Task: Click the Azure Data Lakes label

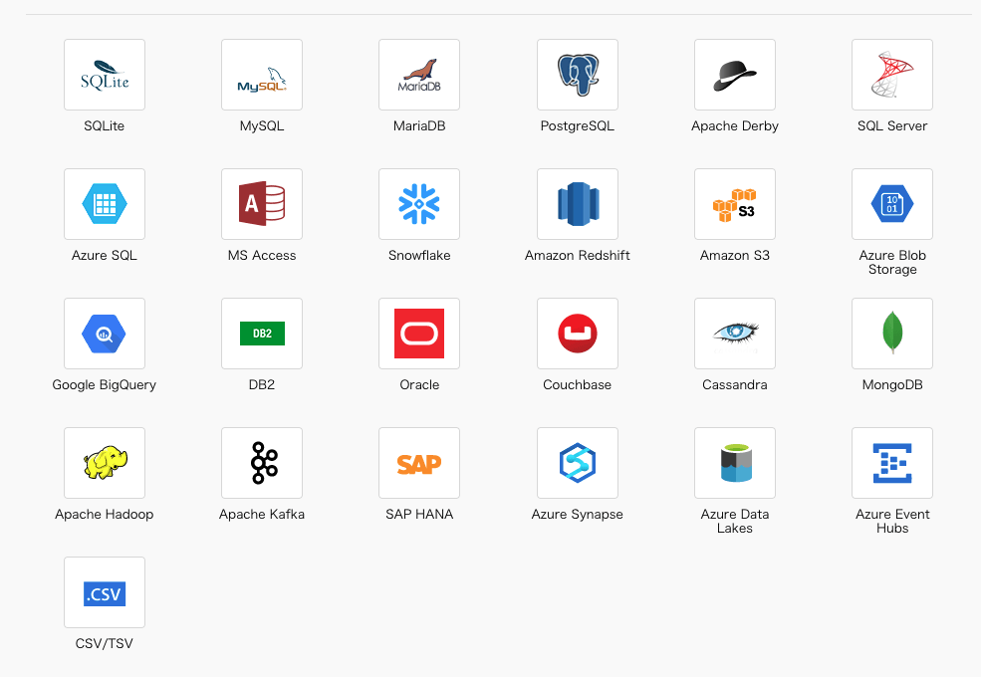Action: [x=735, y=522]
